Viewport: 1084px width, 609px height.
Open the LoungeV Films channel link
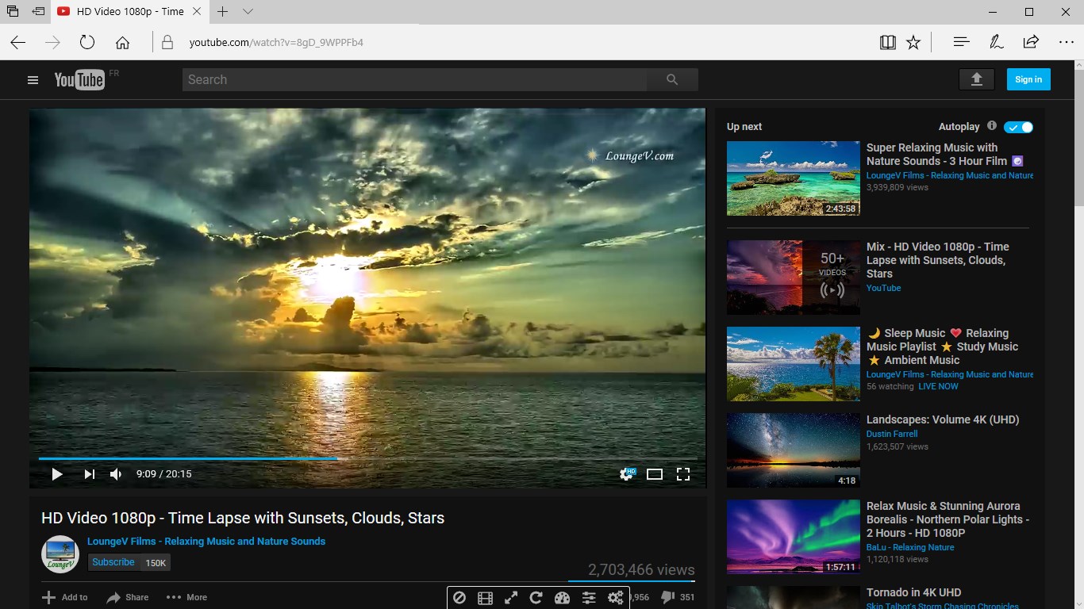206,541
